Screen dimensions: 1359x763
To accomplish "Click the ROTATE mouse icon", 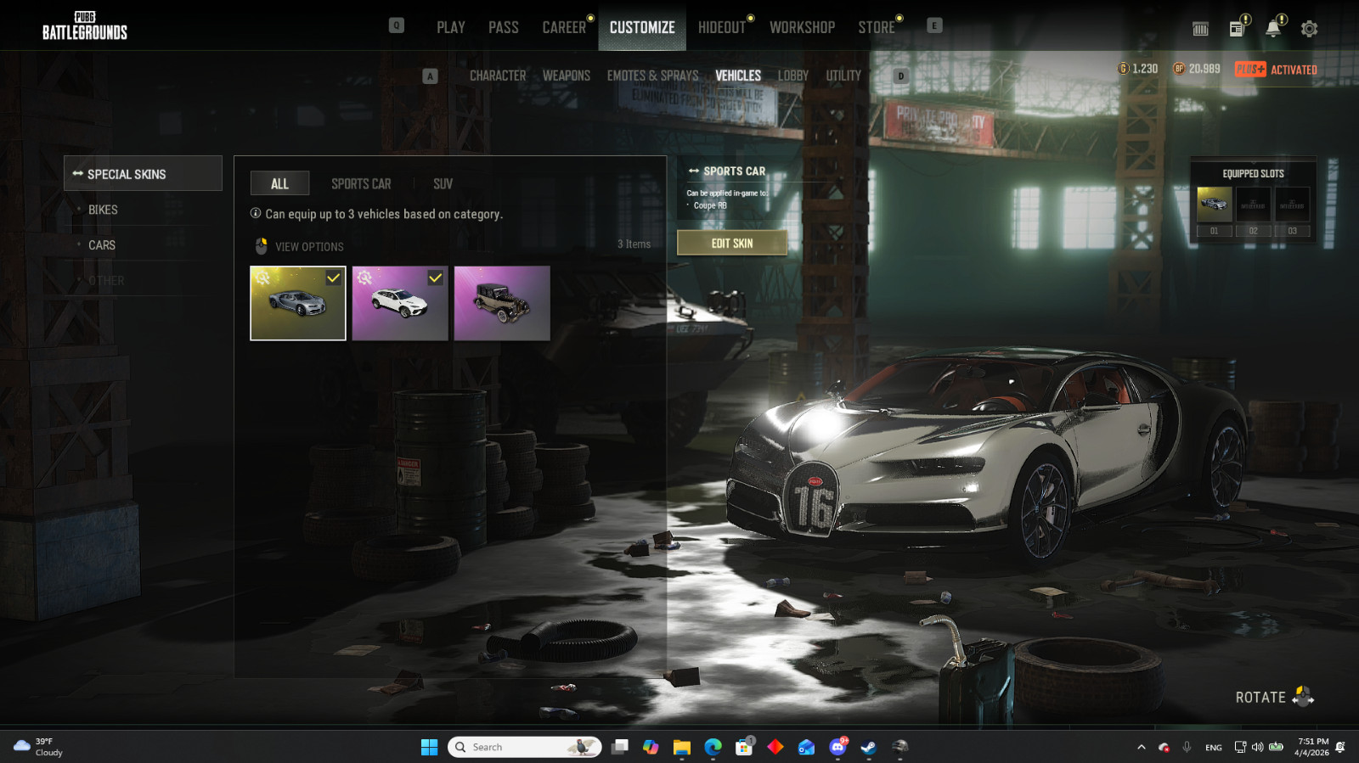I will pos(1302,697).
